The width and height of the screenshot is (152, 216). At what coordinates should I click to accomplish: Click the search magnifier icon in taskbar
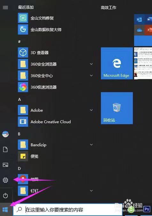(19, 210)
